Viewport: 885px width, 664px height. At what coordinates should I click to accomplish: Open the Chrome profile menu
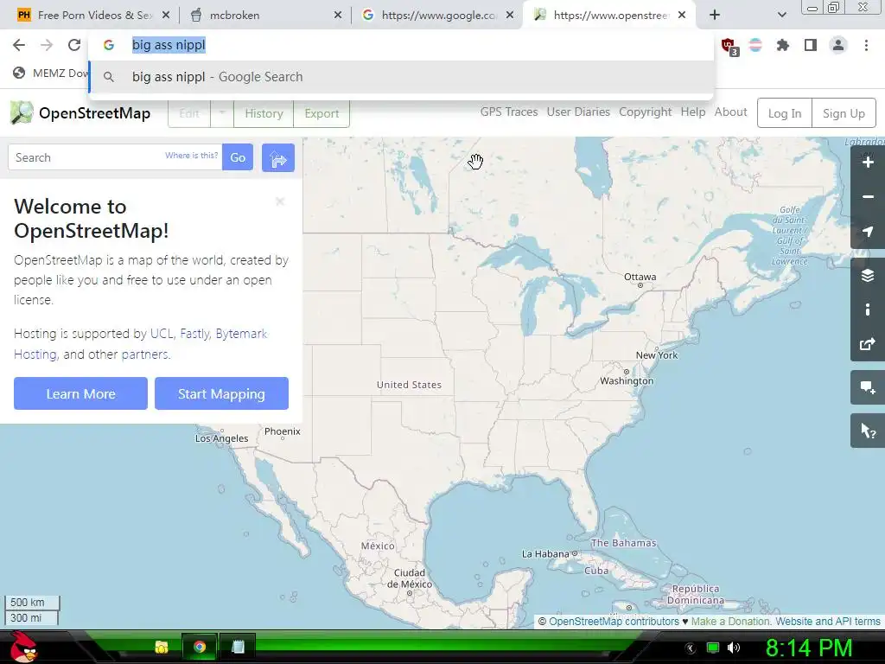(838, 45)
